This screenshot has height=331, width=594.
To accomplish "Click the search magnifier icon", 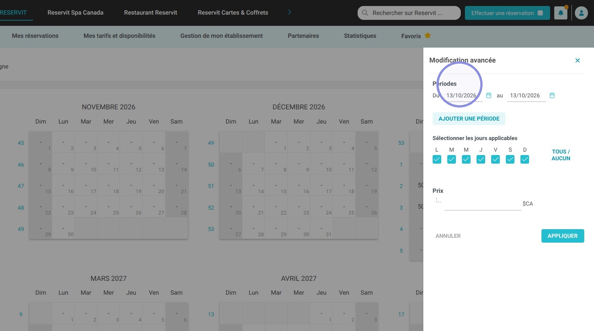I will [x=365, y=13].
